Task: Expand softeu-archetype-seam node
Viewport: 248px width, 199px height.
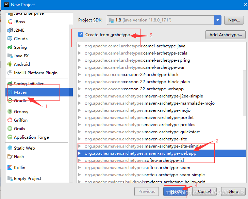Action: [x=80, y=168]
